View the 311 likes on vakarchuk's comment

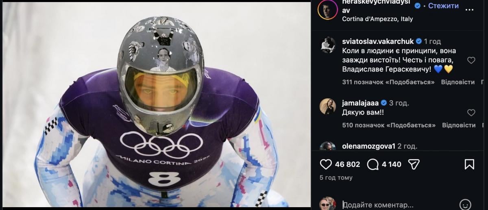pos(388,82)
